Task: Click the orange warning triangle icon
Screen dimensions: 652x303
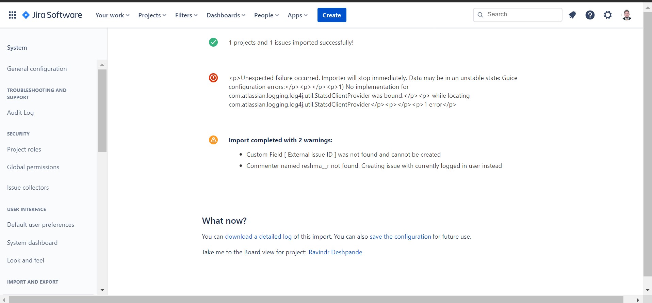Action: 213,140
